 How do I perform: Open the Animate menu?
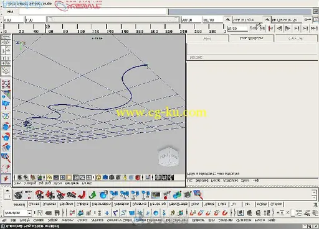pos(97,220)
